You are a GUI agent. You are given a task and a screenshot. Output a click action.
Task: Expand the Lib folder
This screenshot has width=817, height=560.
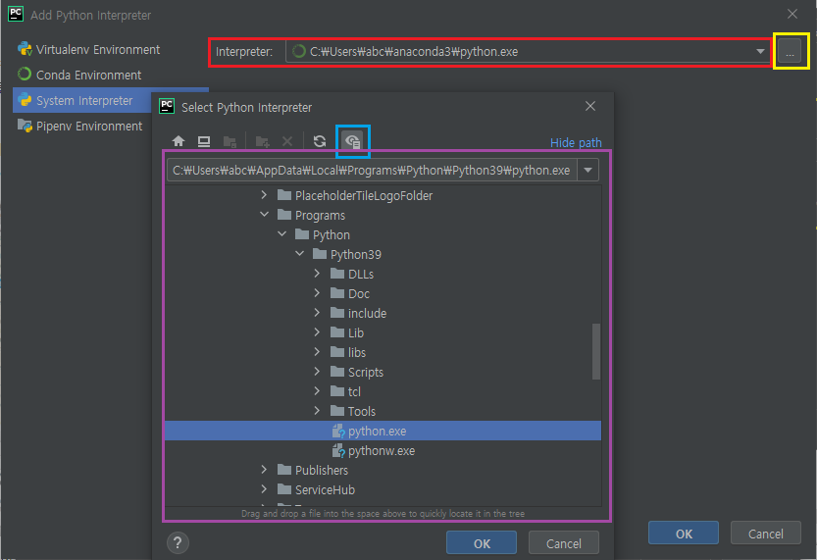pos(317,331)
